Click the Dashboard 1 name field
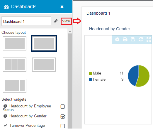Screen dimensions: 153x130 pyautogui.click(x=26, y=21)
